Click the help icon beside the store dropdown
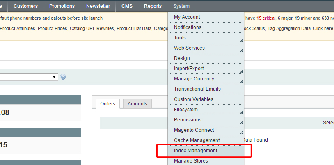This screenshot has width=334, height=165. pyautogui.click(x=63, y=77)
